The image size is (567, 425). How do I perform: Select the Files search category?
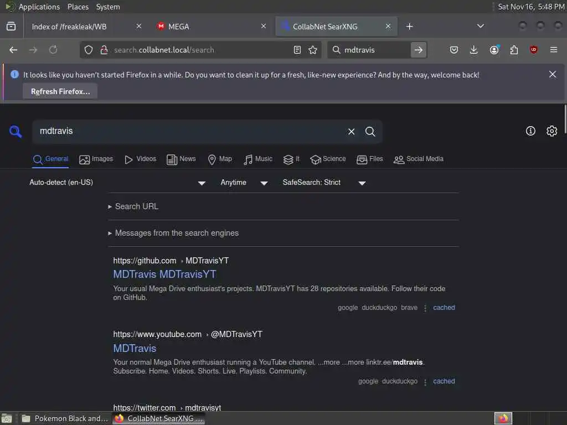pos(369,159)
